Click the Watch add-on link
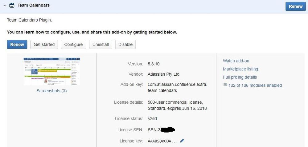Image resolution: width=308 pixels, height=147 pixels. tap(236, 61)
